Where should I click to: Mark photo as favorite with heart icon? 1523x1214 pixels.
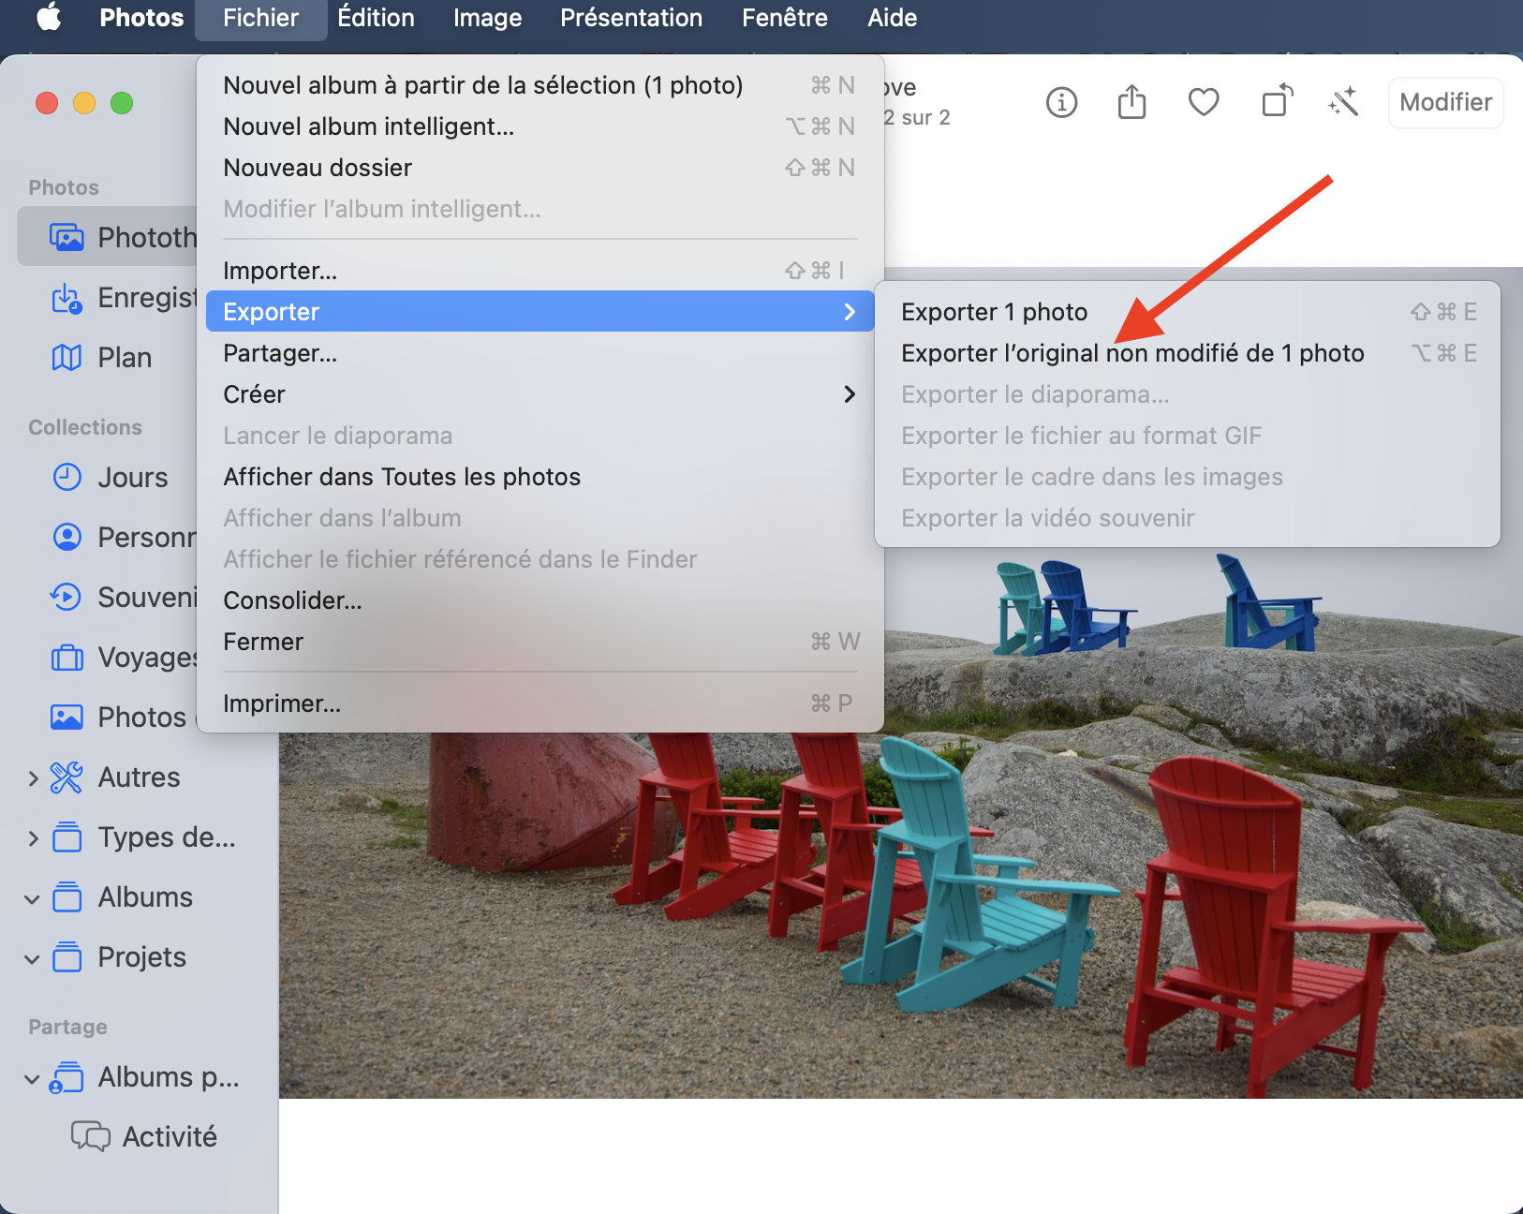click(1204, 102)
